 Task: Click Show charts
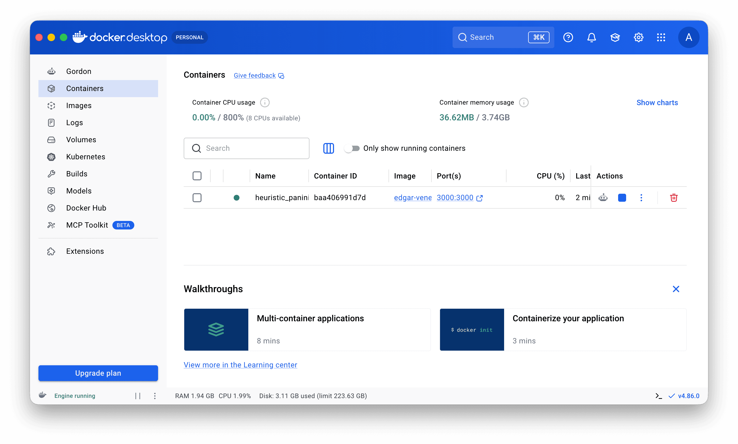tap(657, 103)
